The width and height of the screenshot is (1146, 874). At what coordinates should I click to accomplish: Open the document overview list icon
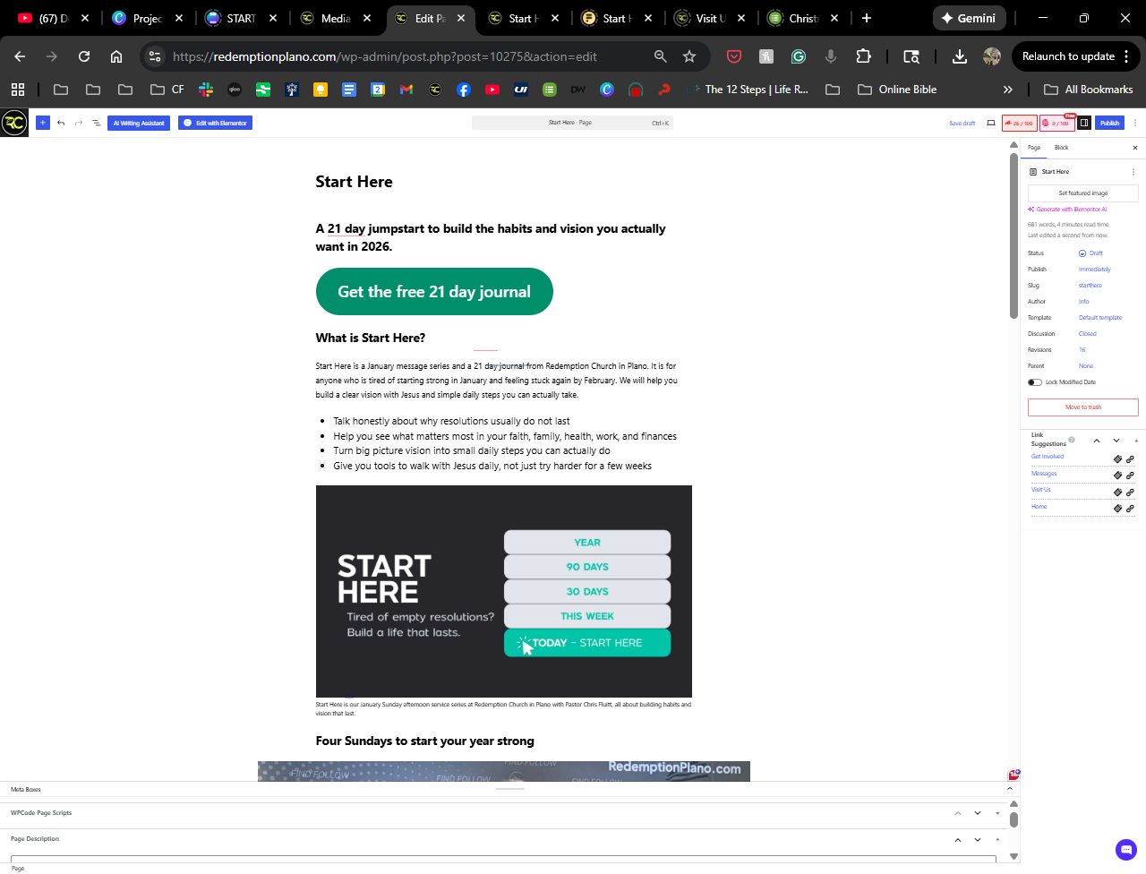(97, 123)
